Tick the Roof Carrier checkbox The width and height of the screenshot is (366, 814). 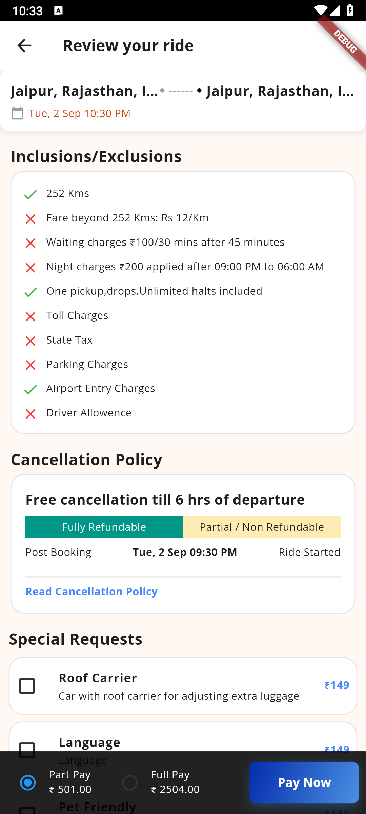[27, 686]
